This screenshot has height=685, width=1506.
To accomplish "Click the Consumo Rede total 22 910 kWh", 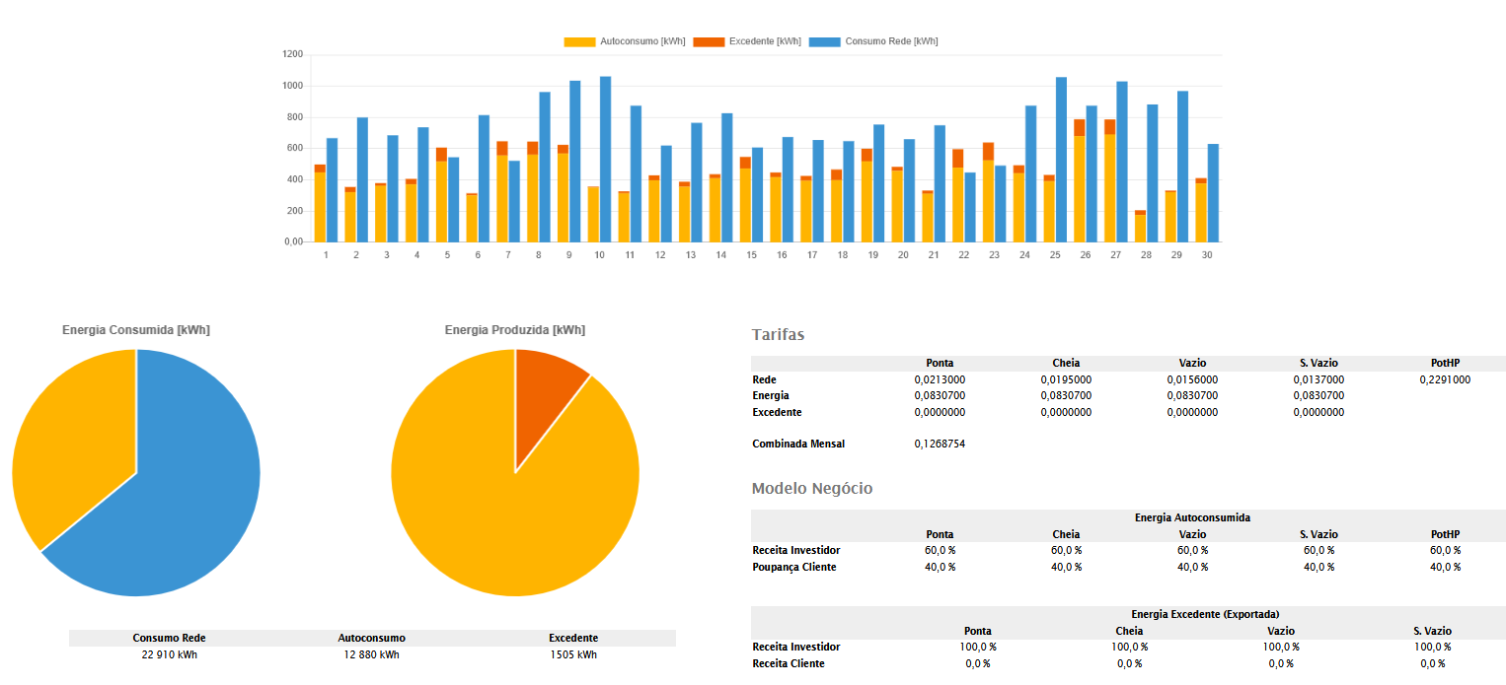I will tap(169, 654).
